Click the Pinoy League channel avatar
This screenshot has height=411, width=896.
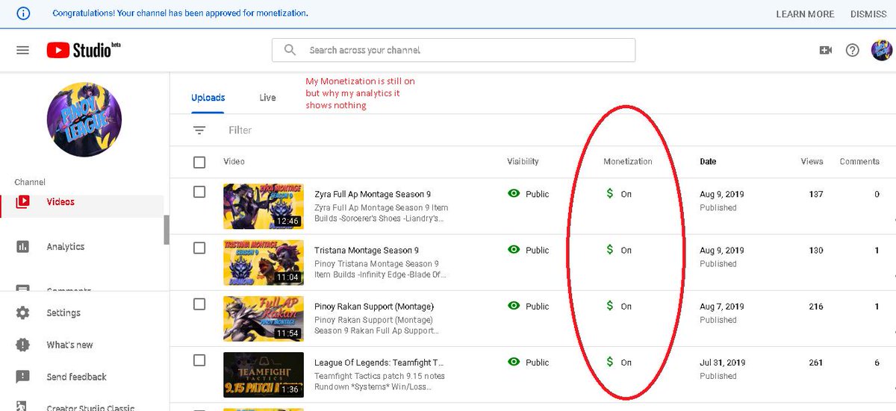click(84, 119)
